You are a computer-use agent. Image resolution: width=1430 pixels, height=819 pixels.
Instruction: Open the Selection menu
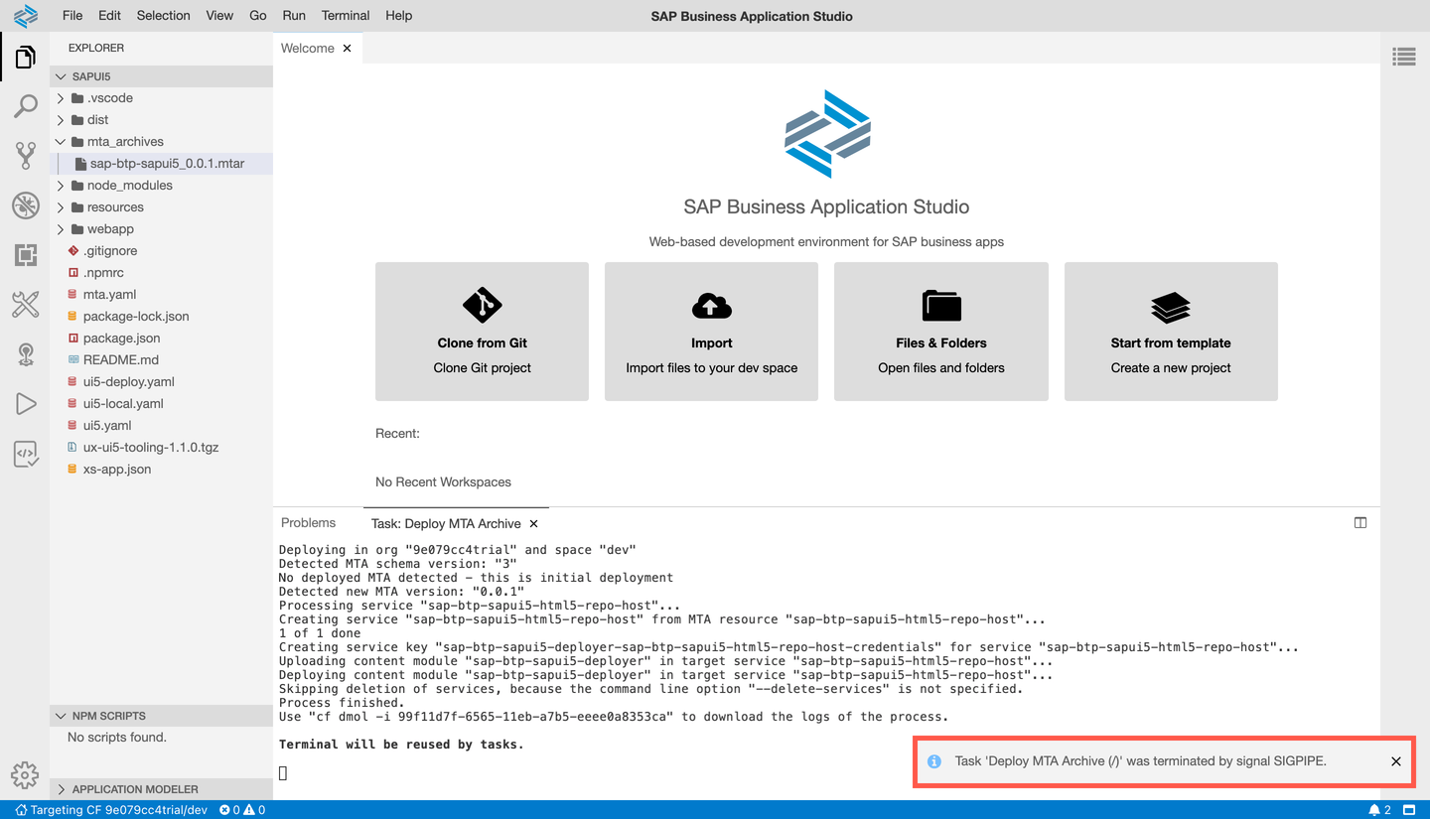click(x=163, y=16)
